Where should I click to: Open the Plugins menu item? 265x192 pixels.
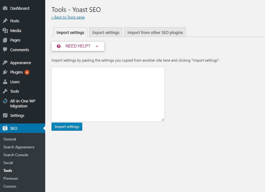(23, 72)
